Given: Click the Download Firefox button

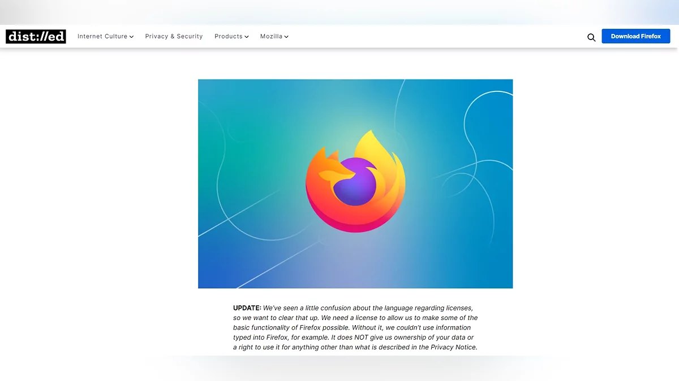Looking at the screenshot, I should (x=635, y=36).
